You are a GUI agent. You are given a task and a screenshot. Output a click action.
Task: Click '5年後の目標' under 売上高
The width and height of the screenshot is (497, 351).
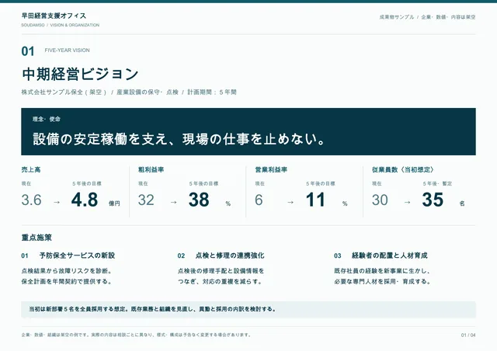pos(87,183)
